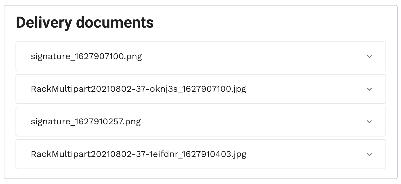Open the first signature PNG document

point(86,57)
